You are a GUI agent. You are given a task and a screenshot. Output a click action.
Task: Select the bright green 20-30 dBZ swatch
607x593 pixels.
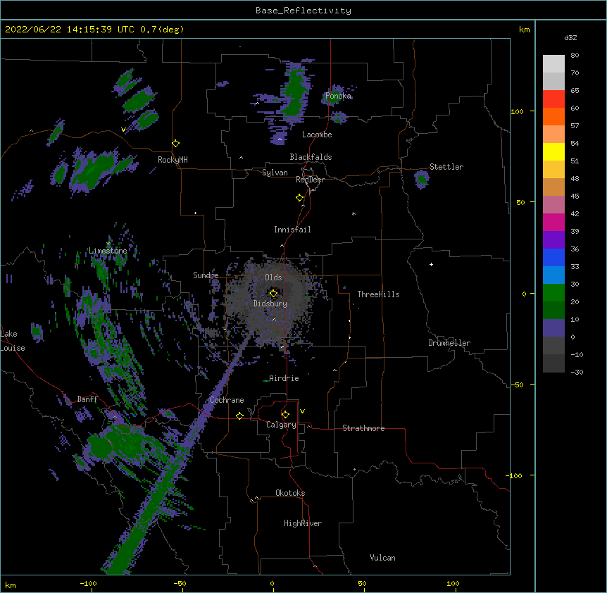[553, 293]
